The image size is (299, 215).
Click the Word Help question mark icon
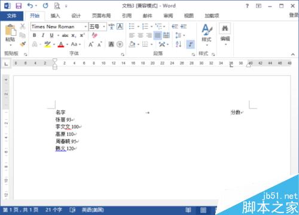[247, 6]
